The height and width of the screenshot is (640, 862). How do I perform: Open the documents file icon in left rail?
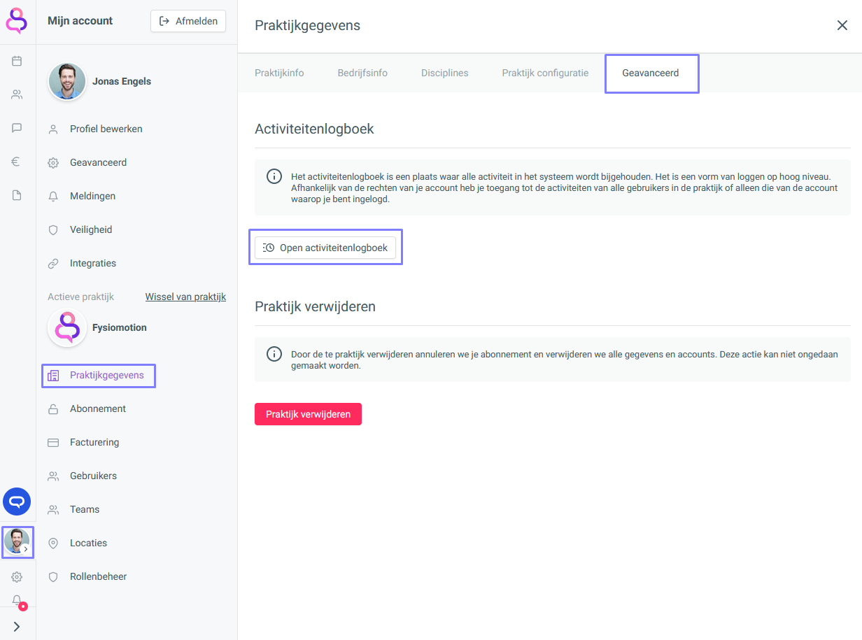(17, 195)
